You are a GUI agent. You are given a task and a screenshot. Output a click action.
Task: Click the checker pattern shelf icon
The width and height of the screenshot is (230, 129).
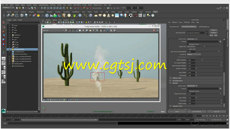131,15
